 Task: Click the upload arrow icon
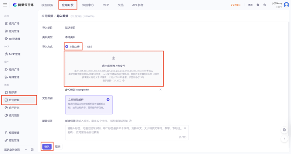pos(114,58)
